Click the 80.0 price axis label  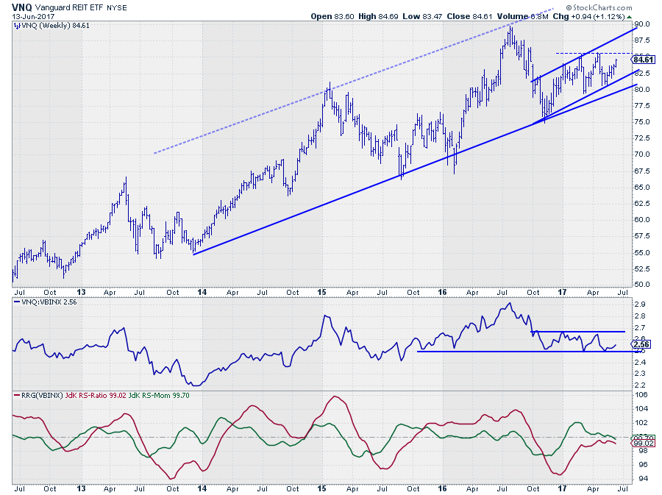[x=641, y=90]
